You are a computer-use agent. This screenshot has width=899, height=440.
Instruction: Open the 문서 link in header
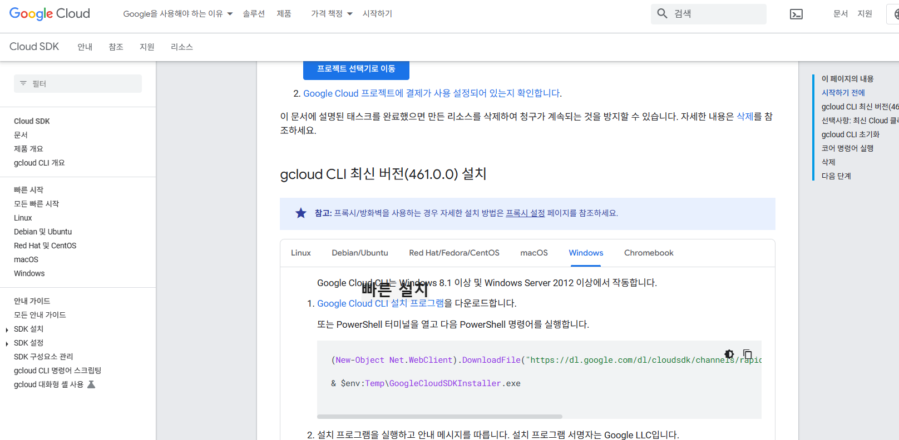(841, 13)
